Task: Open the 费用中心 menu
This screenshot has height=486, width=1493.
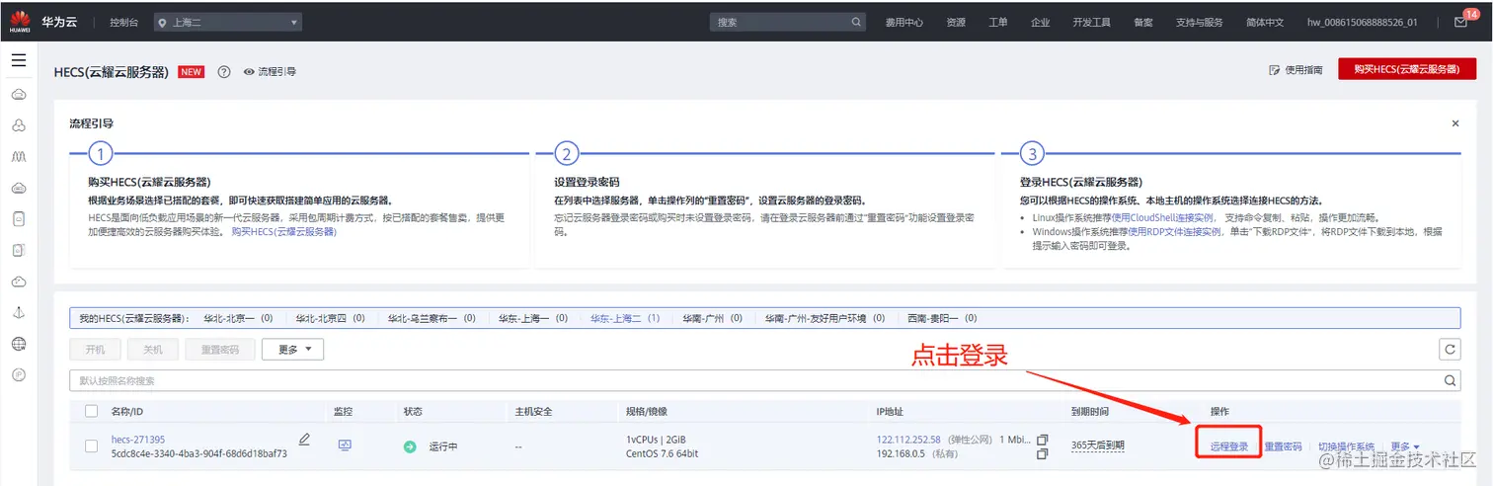Action: (x=904, y=22)
